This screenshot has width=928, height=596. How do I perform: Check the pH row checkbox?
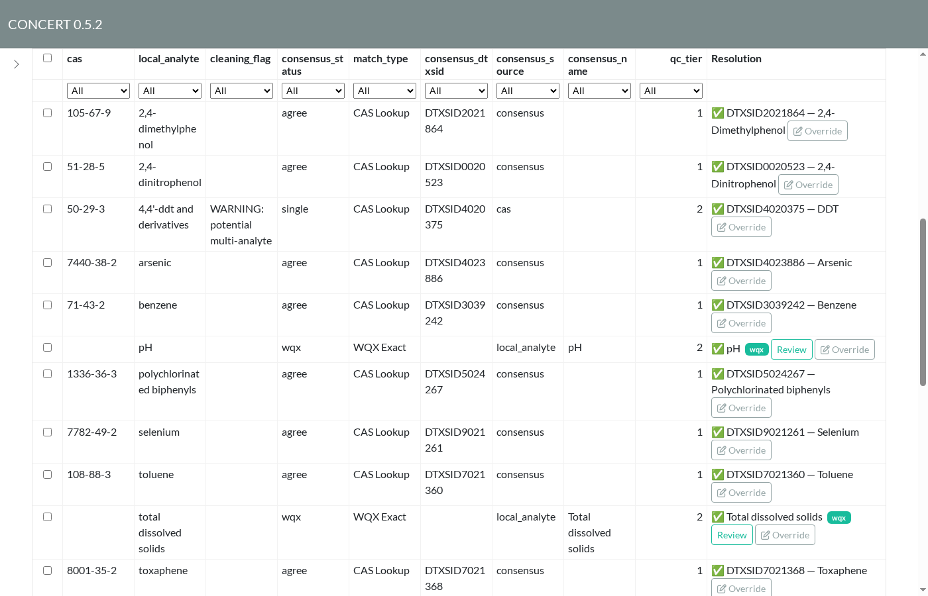[x=48, y=348]
